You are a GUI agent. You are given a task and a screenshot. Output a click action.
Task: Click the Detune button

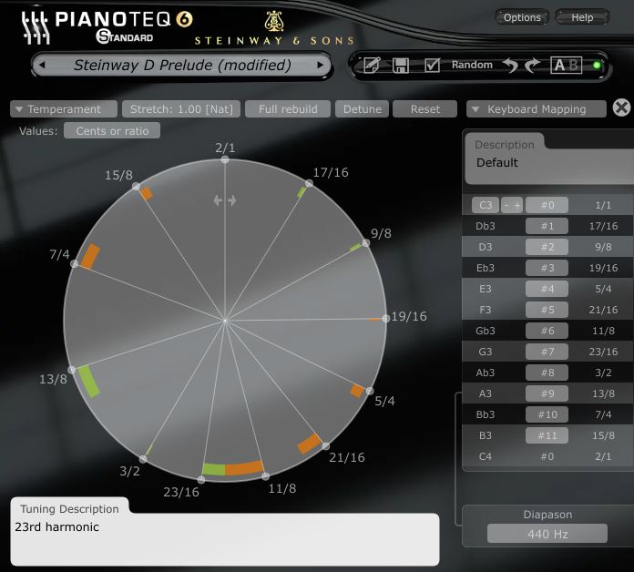tap(363, 109)
